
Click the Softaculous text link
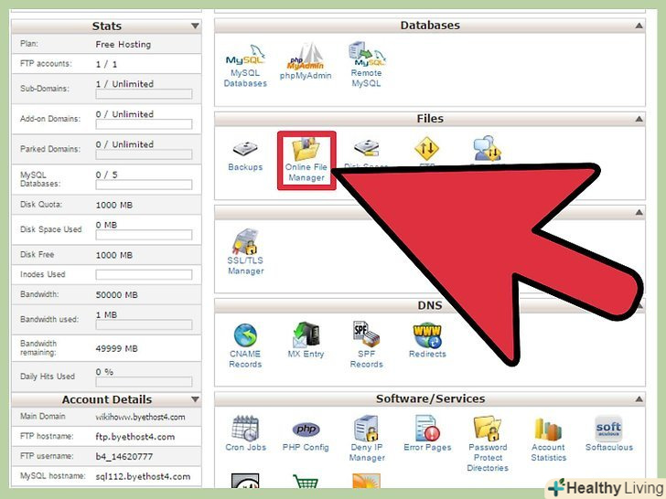609,447
